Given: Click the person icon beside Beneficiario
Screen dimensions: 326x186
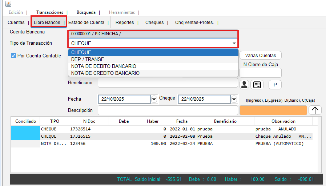Looking at the screenshot, I should [x=245, y=85].
